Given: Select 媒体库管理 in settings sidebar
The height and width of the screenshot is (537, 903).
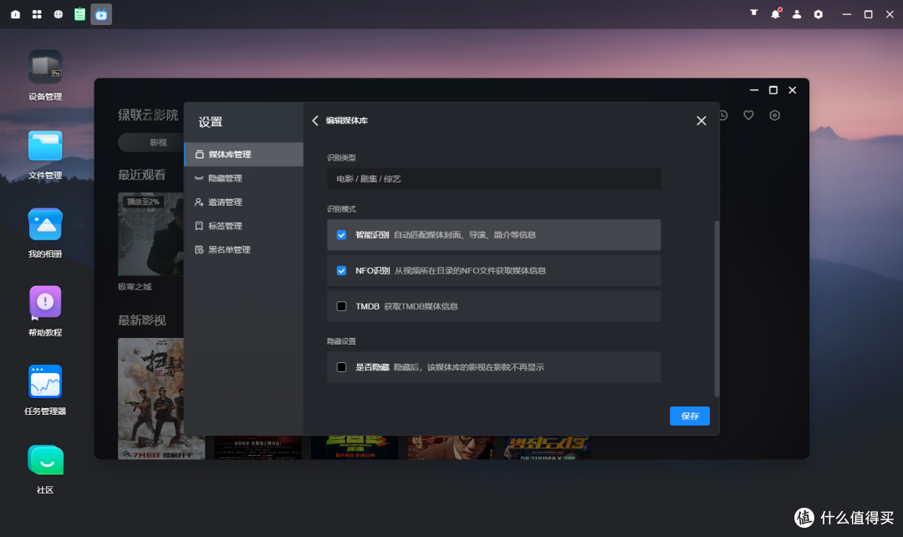Looking at the screenshot, I should (x=243, y=155).
